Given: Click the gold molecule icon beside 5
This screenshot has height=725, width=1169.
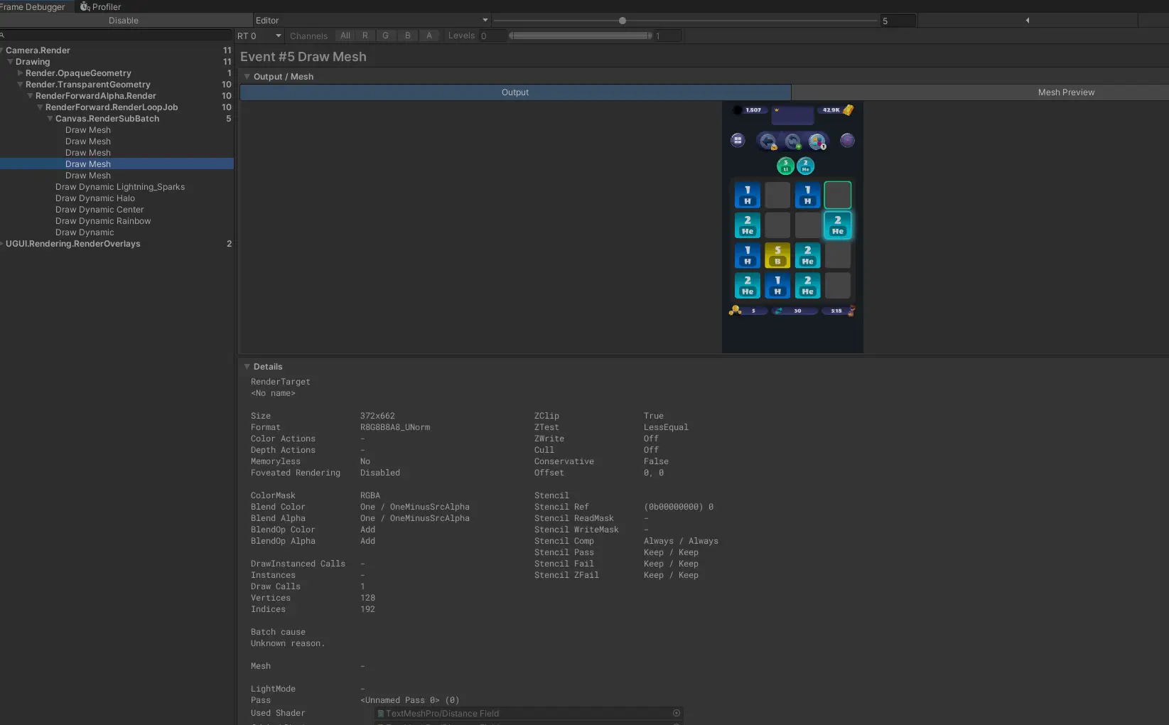Looking at the screenshot, I should (x=735, y=311).
